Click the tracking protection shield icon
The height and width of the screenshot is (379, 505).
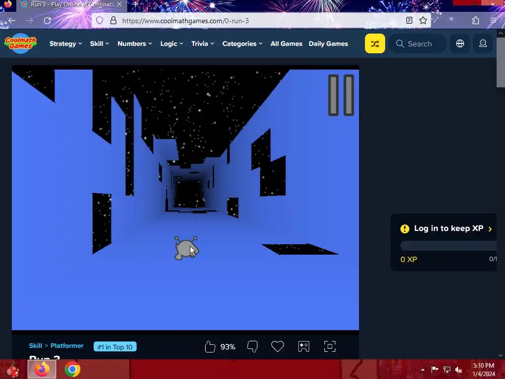(100, 21)
